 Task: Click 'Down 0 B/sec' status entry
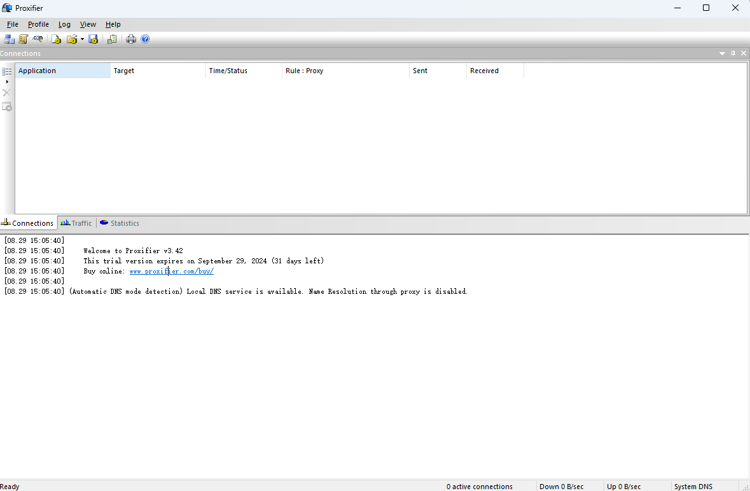562,487
